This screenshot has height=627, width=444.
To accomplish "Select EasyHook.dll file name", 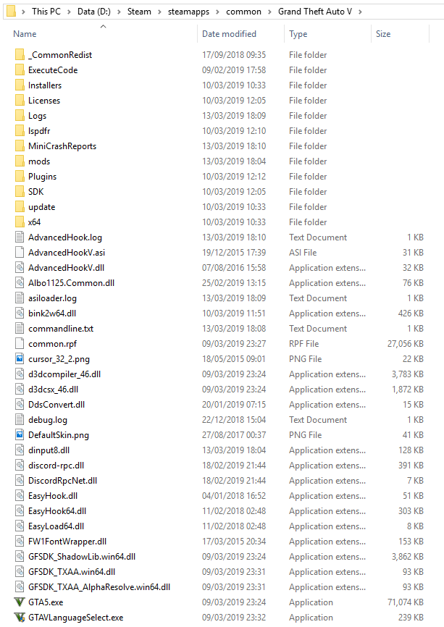I will tap(53, 495).
